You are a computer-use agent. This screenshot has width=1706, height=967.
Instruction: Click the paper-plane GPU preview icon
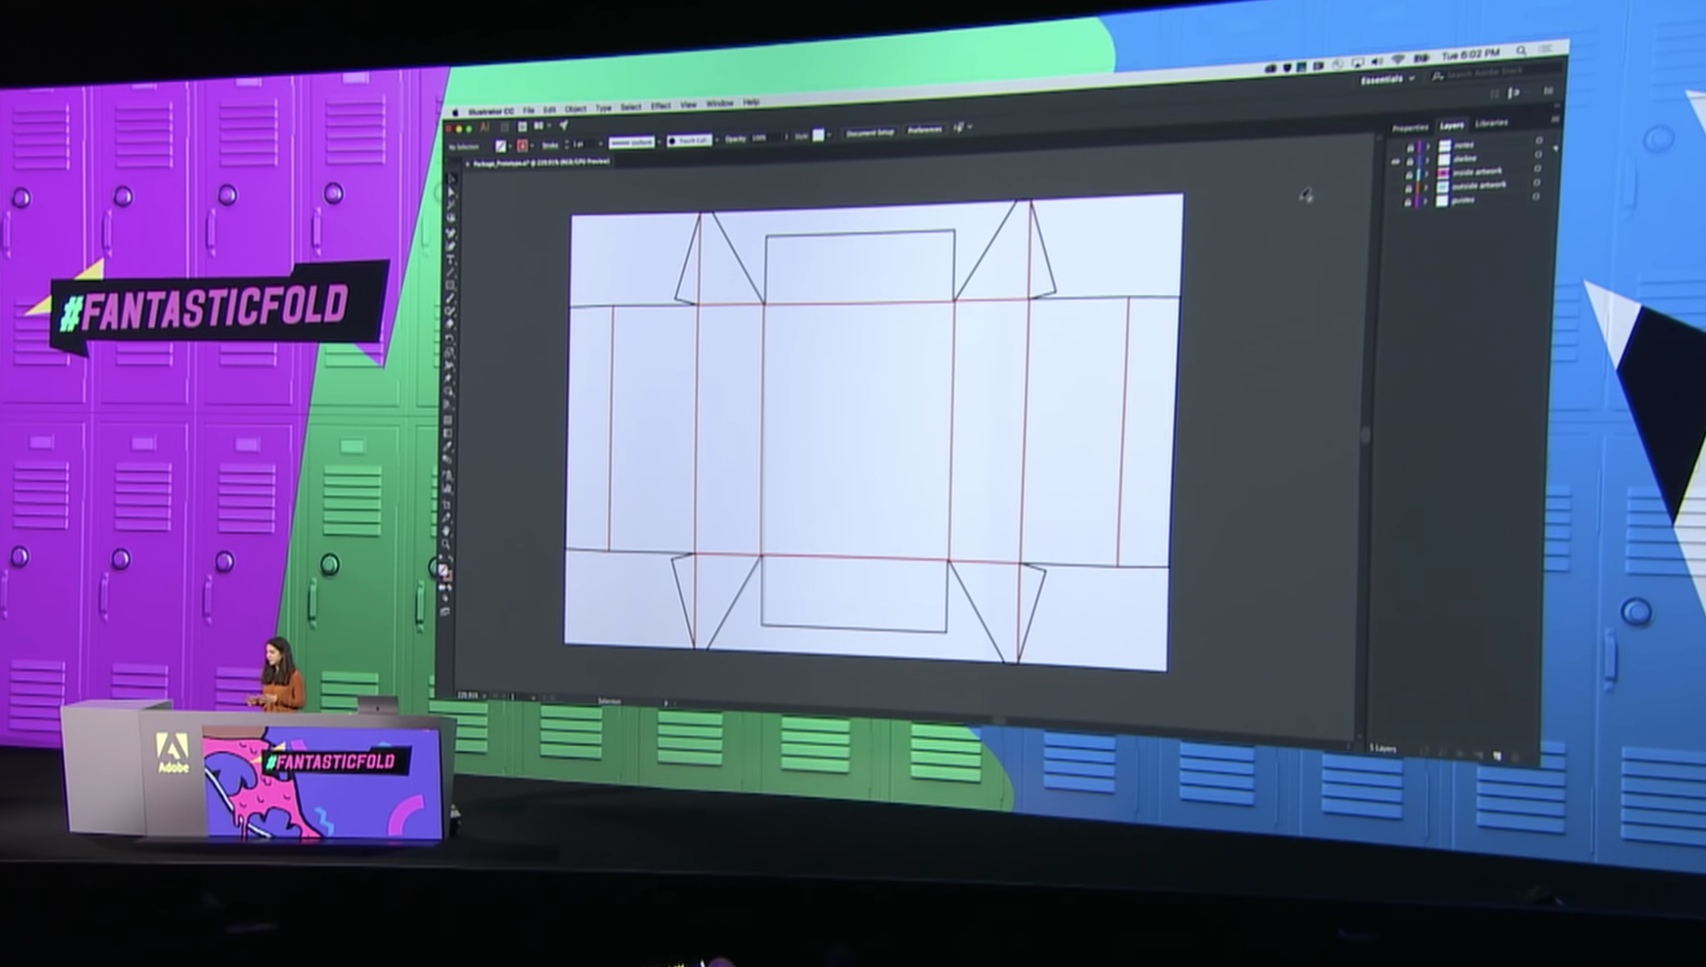(563, 126)
